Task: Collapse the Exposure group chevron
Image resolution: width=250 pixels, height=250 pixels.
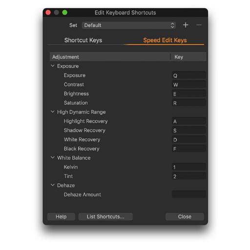Action: tap(53, 66)
